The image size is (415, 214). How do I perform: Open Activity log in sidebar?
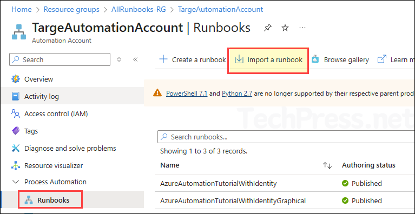(x=42, y=96)
